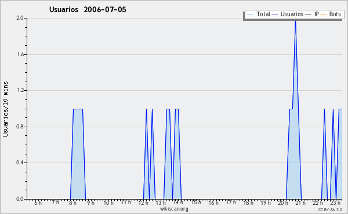348x214 pixels.
Task: Click the y-axis label 'Usuarios/10 mins'
Action: pos(5,109)
